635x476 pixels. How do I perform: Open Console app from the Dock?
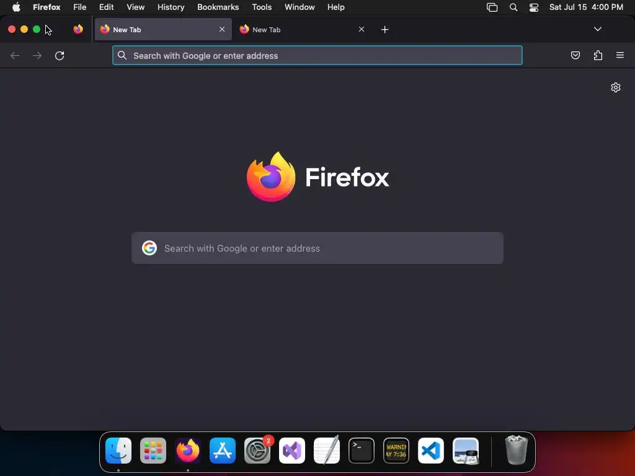[x=396, y=451]
